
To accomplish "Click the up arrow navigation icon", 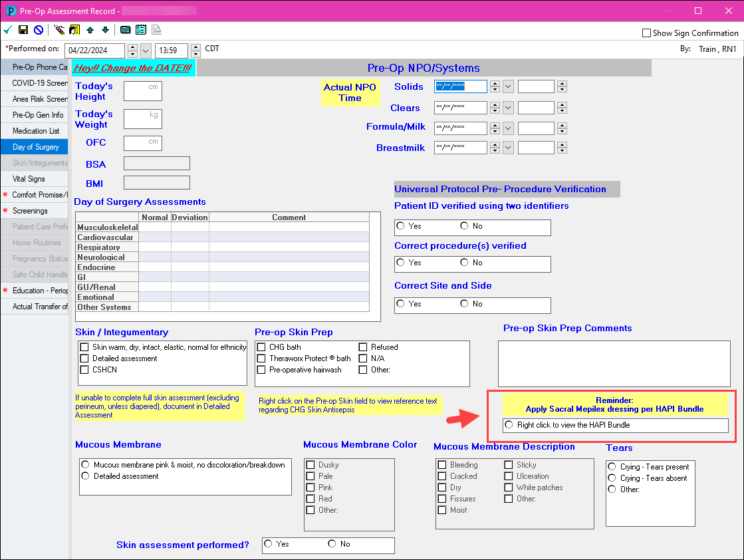I will [90, 29].
